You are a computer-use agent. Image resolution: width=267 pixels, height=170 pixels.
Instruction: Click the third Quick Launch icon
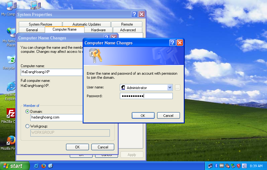coord(51,166)
